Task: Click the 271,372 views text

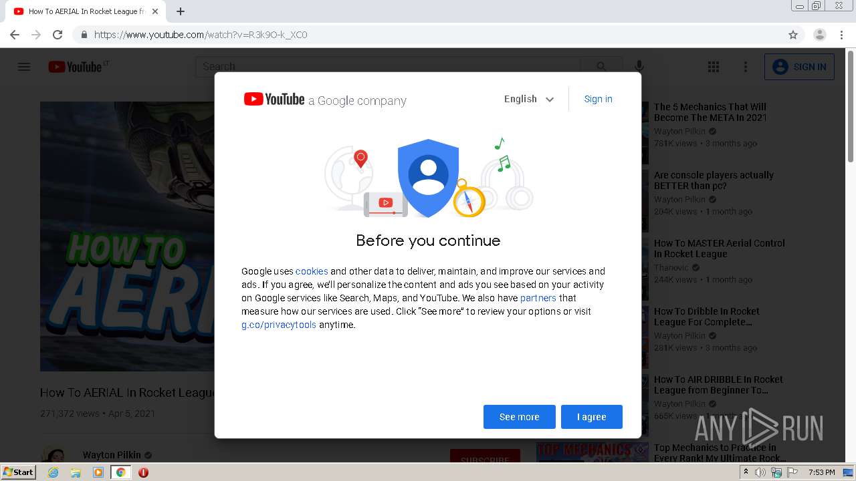Action: pos(70,414)
